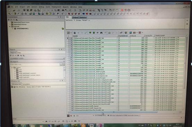Click the wrench Preferences icon in main toolbar
Screen dimensions: 192x127
point(58,14)
